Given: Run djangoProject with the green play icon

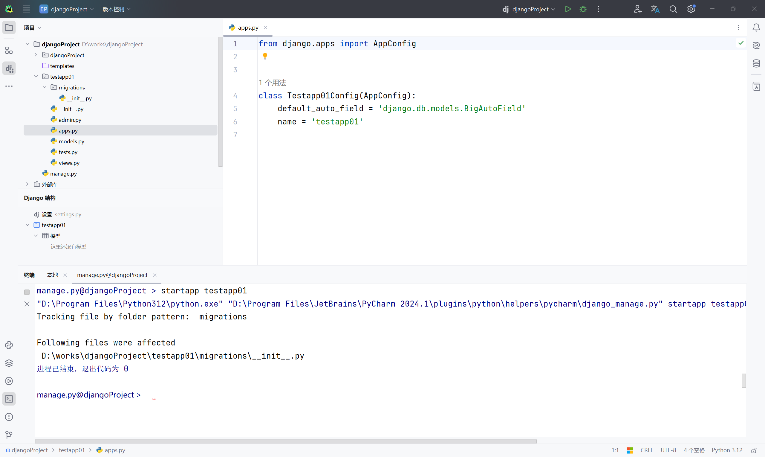Looking at the screenshot, I should click(x=568, y=9).
